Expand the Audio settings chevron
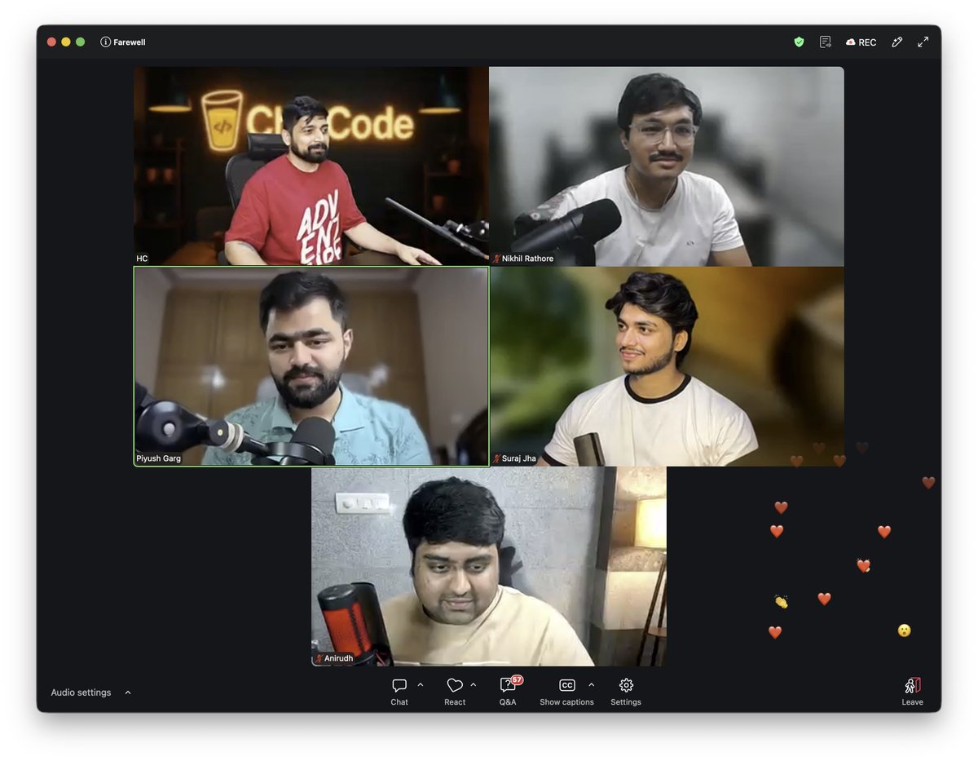The height and width of the screenshot is (761, 978). [x=128, y=692]
